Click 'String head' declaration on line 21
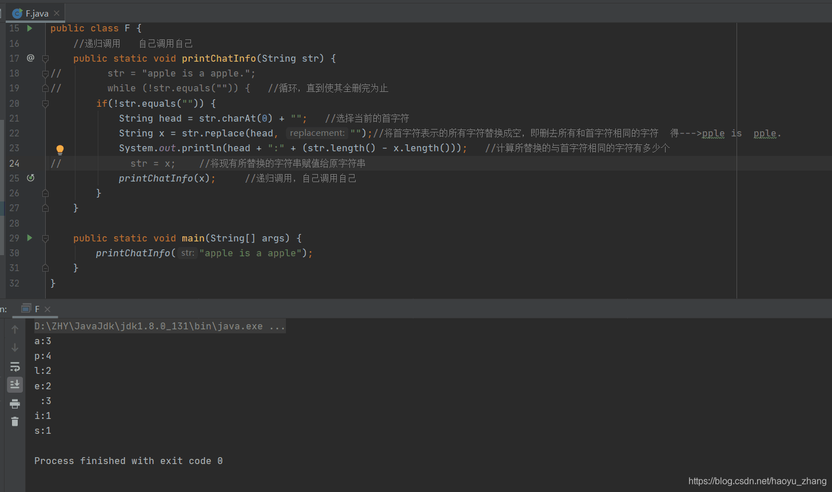Image resolution: width=832 pixels, height=492 pixels. 150,118
